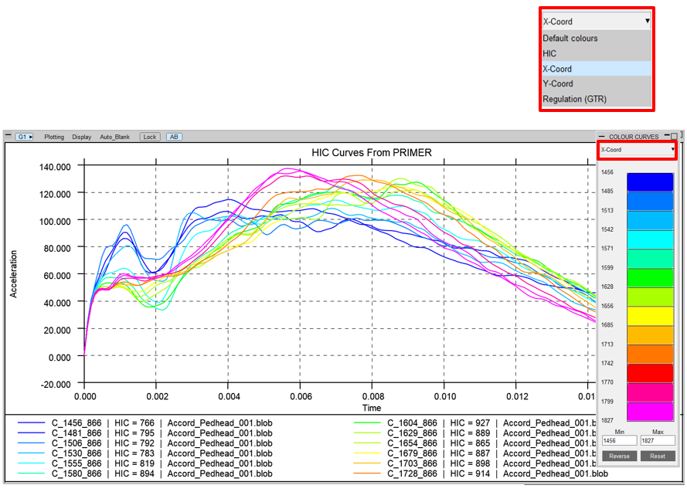Screen dimensions: 687x492
Task: Click the red colour swatch in the scale
Action: pos(649,373)
